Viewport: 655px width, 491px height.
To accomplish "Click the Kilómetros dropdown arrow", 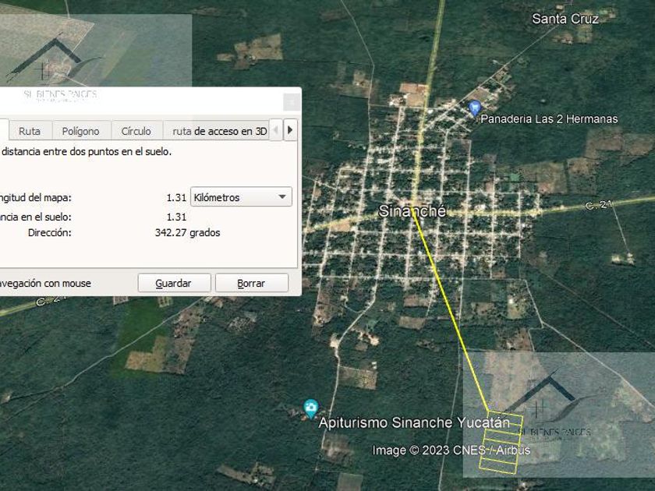I will [x=282, y=196].
